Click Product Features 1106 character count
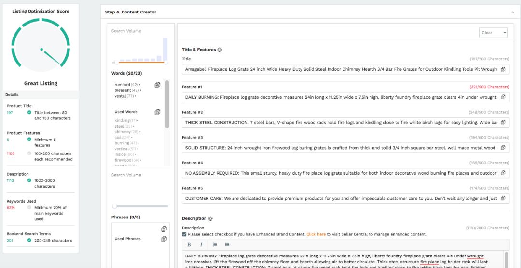Image resolution: width=521 pixels, height=268 pixels. 11,153
